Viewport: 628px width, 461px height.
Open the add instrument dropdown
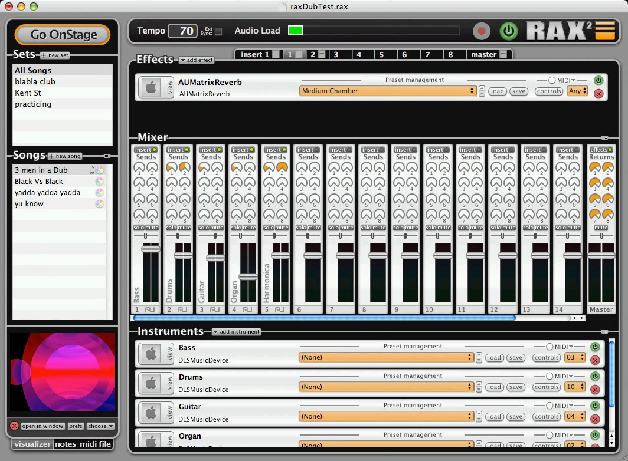tap(236, 332)
